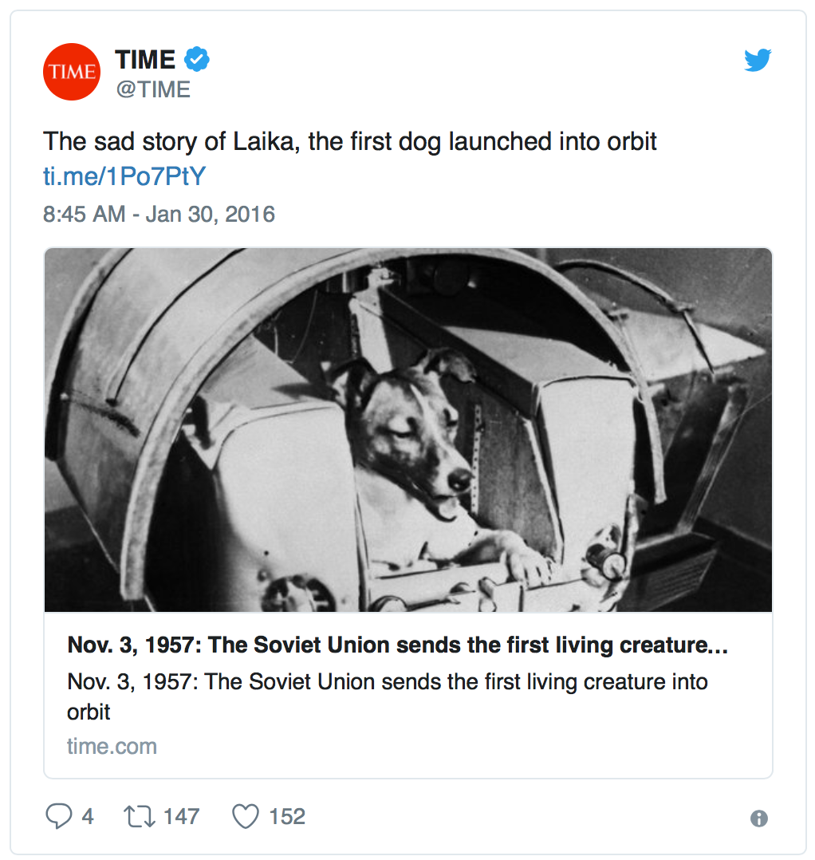Click the retweet arrows icon
The width and height of the screenshot is (815, 860).
(140, 816)
